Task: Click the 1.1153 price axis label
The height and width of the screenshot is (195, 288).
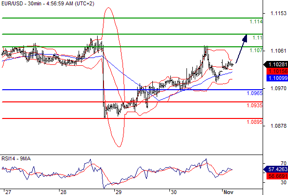Action: coord(278,13)
